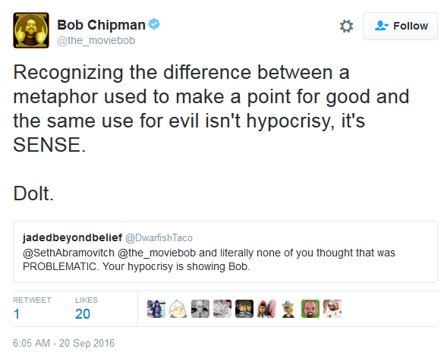This screenshot has height=352, width=444.
Task: Open the pixel-art bald bearded man avatar
Action: [x=310, y=309]
